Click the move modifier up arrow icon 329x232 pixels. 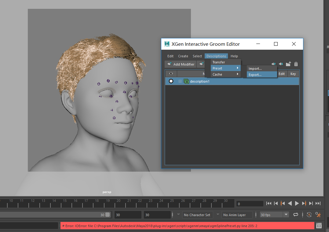[x=273, y=64]
